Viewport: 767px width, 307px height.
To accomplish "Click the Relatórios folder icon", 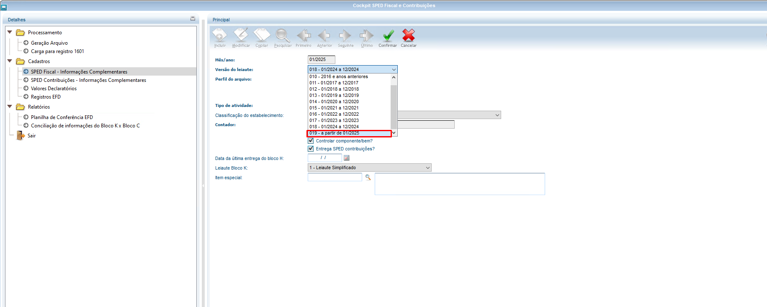I will pyautogui.click(x=20, y=107).
